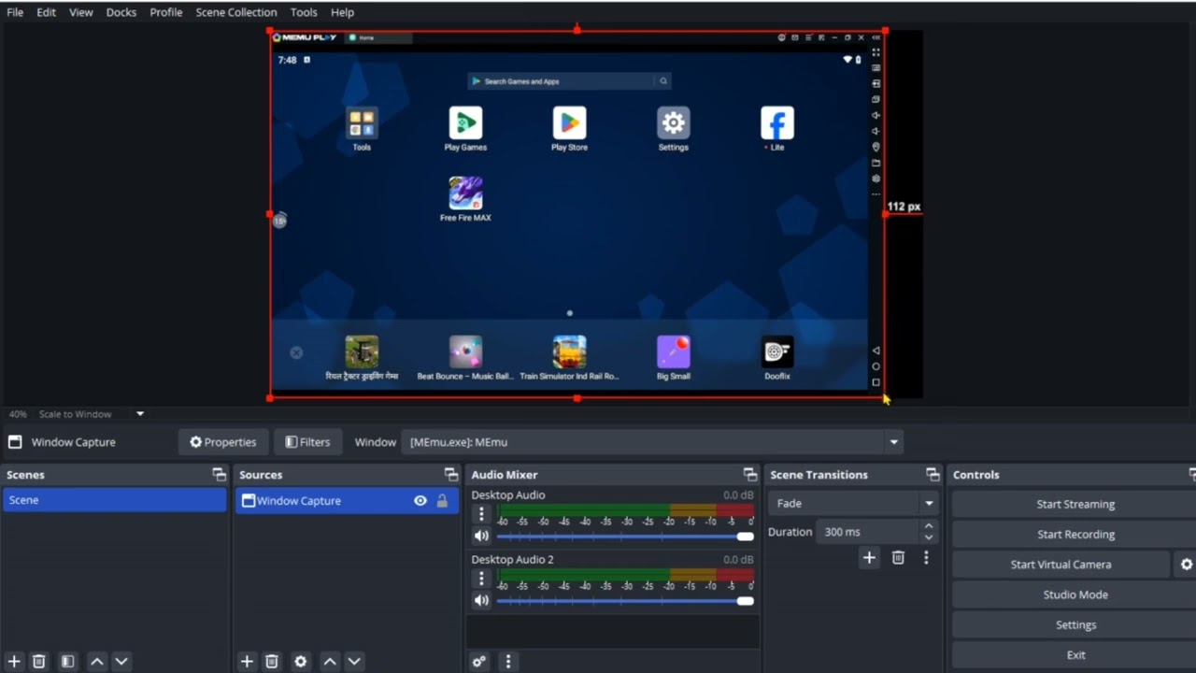This screenshot has width=1196, height=673.
Task: Open the File menu
Action: pos(15,12)
